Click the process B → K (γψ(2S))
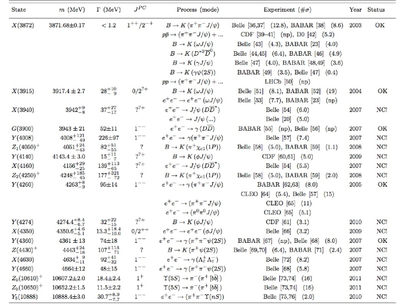Screen dimensions: 400x304 tap(193, 73)
